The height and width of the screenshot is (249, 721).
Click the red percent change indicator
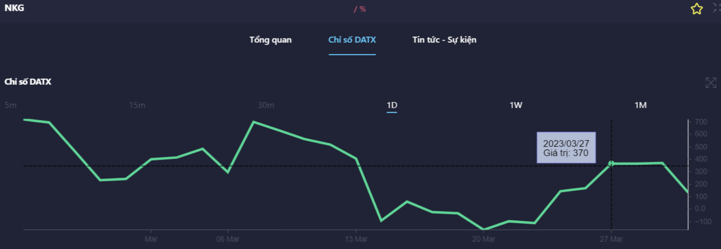[x=360, y=9]
